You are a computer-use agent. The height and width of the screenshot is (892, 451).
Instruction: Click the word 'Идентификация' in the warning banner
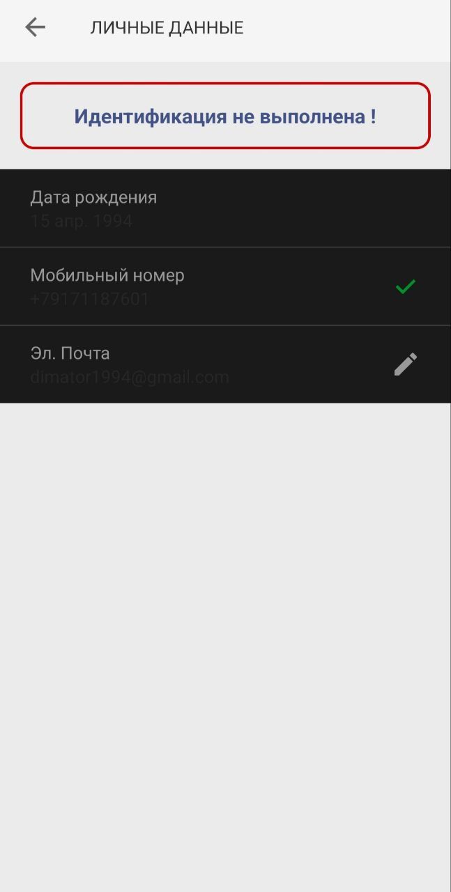[x=151, y=116]
